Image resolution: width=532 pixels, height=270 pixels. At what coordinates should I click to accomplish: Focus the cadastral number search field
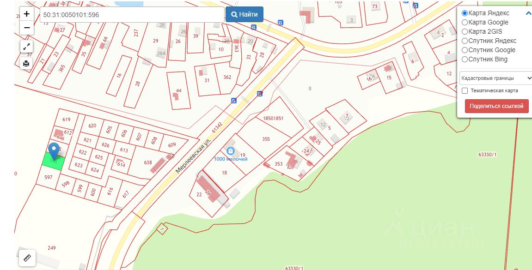[x=132, y=15]
